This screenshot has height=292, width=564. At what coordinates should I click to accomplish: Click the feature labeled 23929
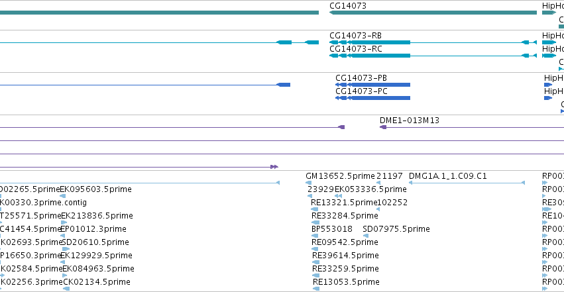(321, 189)
